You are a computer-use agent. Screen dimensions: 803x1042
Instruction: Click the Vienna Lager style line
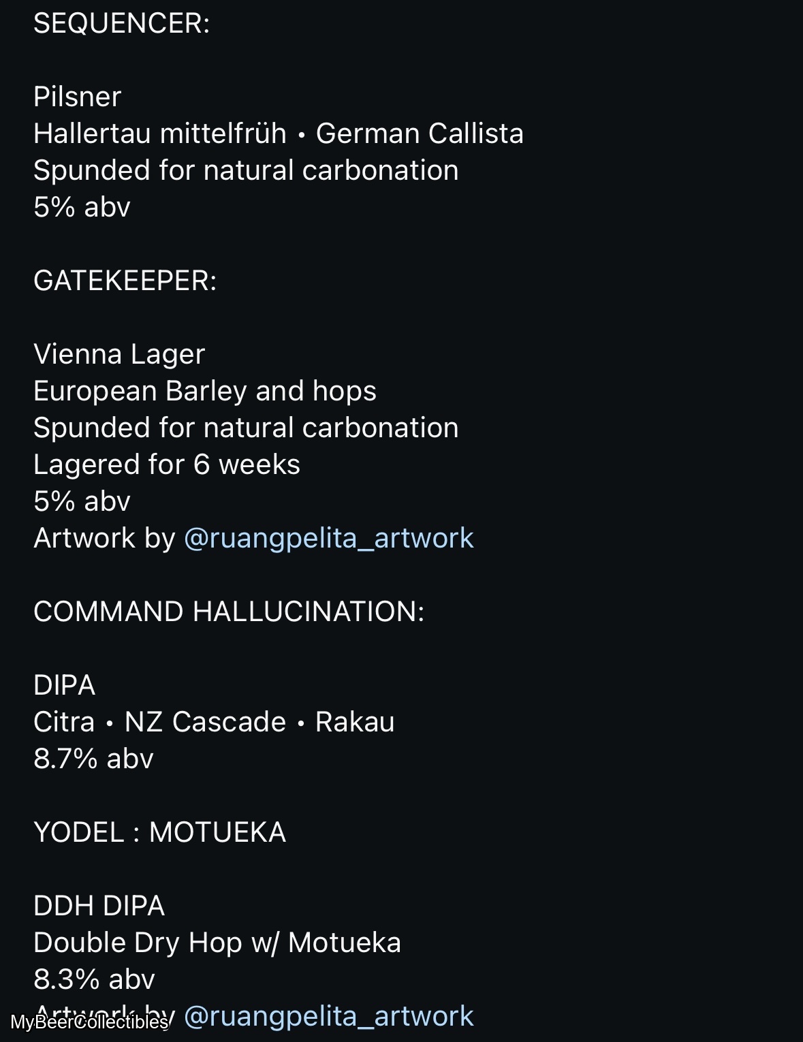click(x=119, y=355)
